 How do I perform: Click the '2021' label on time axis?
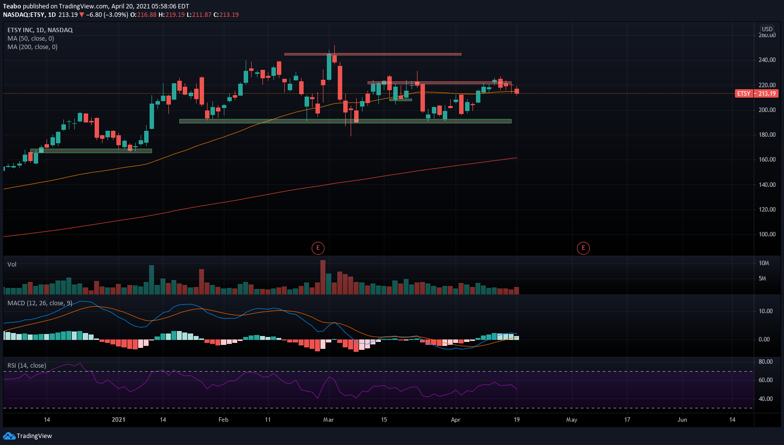119,420
